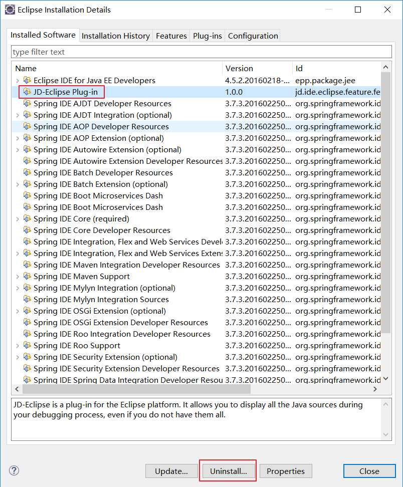
Task: Click the icon beside Spring IDE Roo Support
Action: pos(27,345)
